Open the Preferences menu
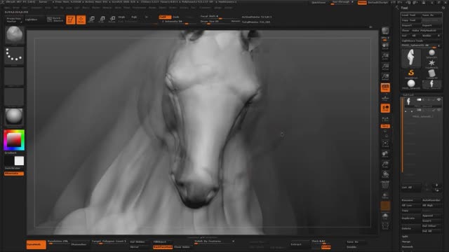The height and width of the screenshot is (252, 449). pyautogui.click(x=139, y=8)
